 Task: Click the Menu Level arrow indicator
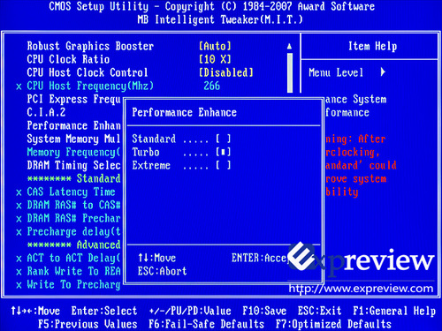click(x=383, y=72)
